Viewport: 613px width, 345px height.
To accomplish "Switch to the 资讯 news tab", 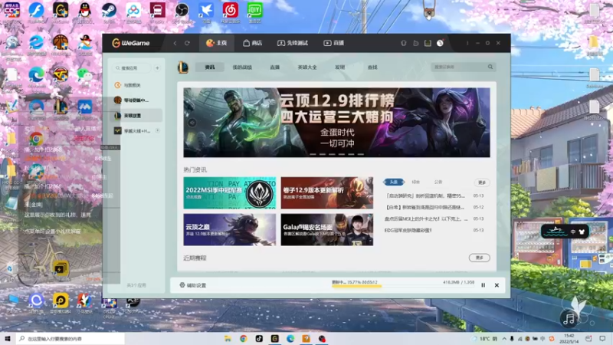I will click(x=210, y=67).
